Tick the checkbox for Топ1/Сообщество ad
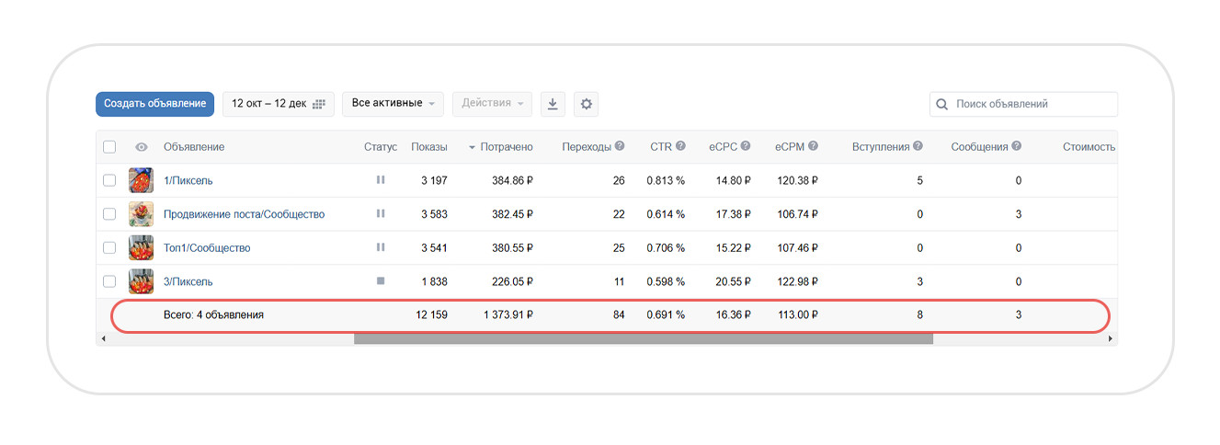The image size is (1220, 445). coord(109,247)
